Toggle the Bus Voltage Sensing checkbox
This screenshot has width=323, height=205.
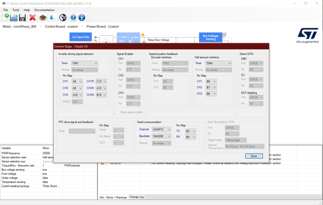[x=224, y=35]
